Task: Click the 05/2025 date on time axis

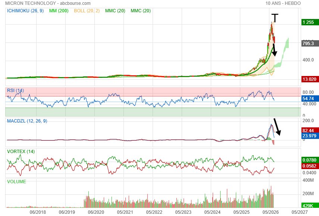Action: pyautogui.click(x=241, y=212)
